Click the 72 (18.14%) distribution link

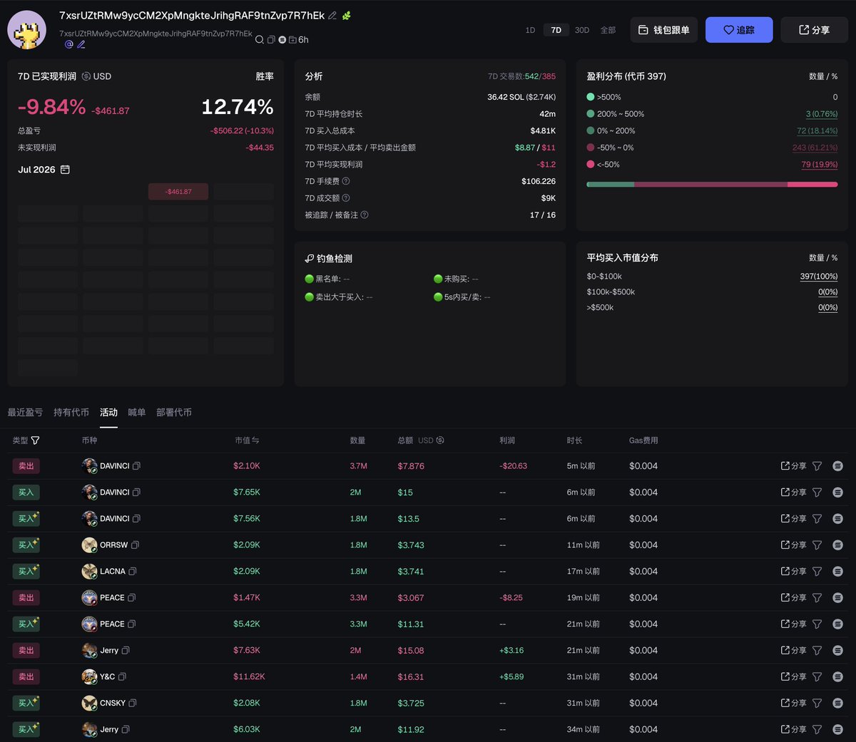pos(817,130)
